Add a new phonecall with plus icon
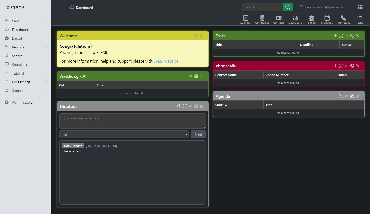Image resolution: width=370 pixels, height=214 pixels. 335,66
